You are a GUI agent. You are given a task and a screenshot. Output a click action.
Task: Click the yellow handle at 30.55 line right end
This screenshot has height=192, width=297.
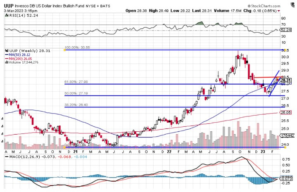(x=285, y=50)
